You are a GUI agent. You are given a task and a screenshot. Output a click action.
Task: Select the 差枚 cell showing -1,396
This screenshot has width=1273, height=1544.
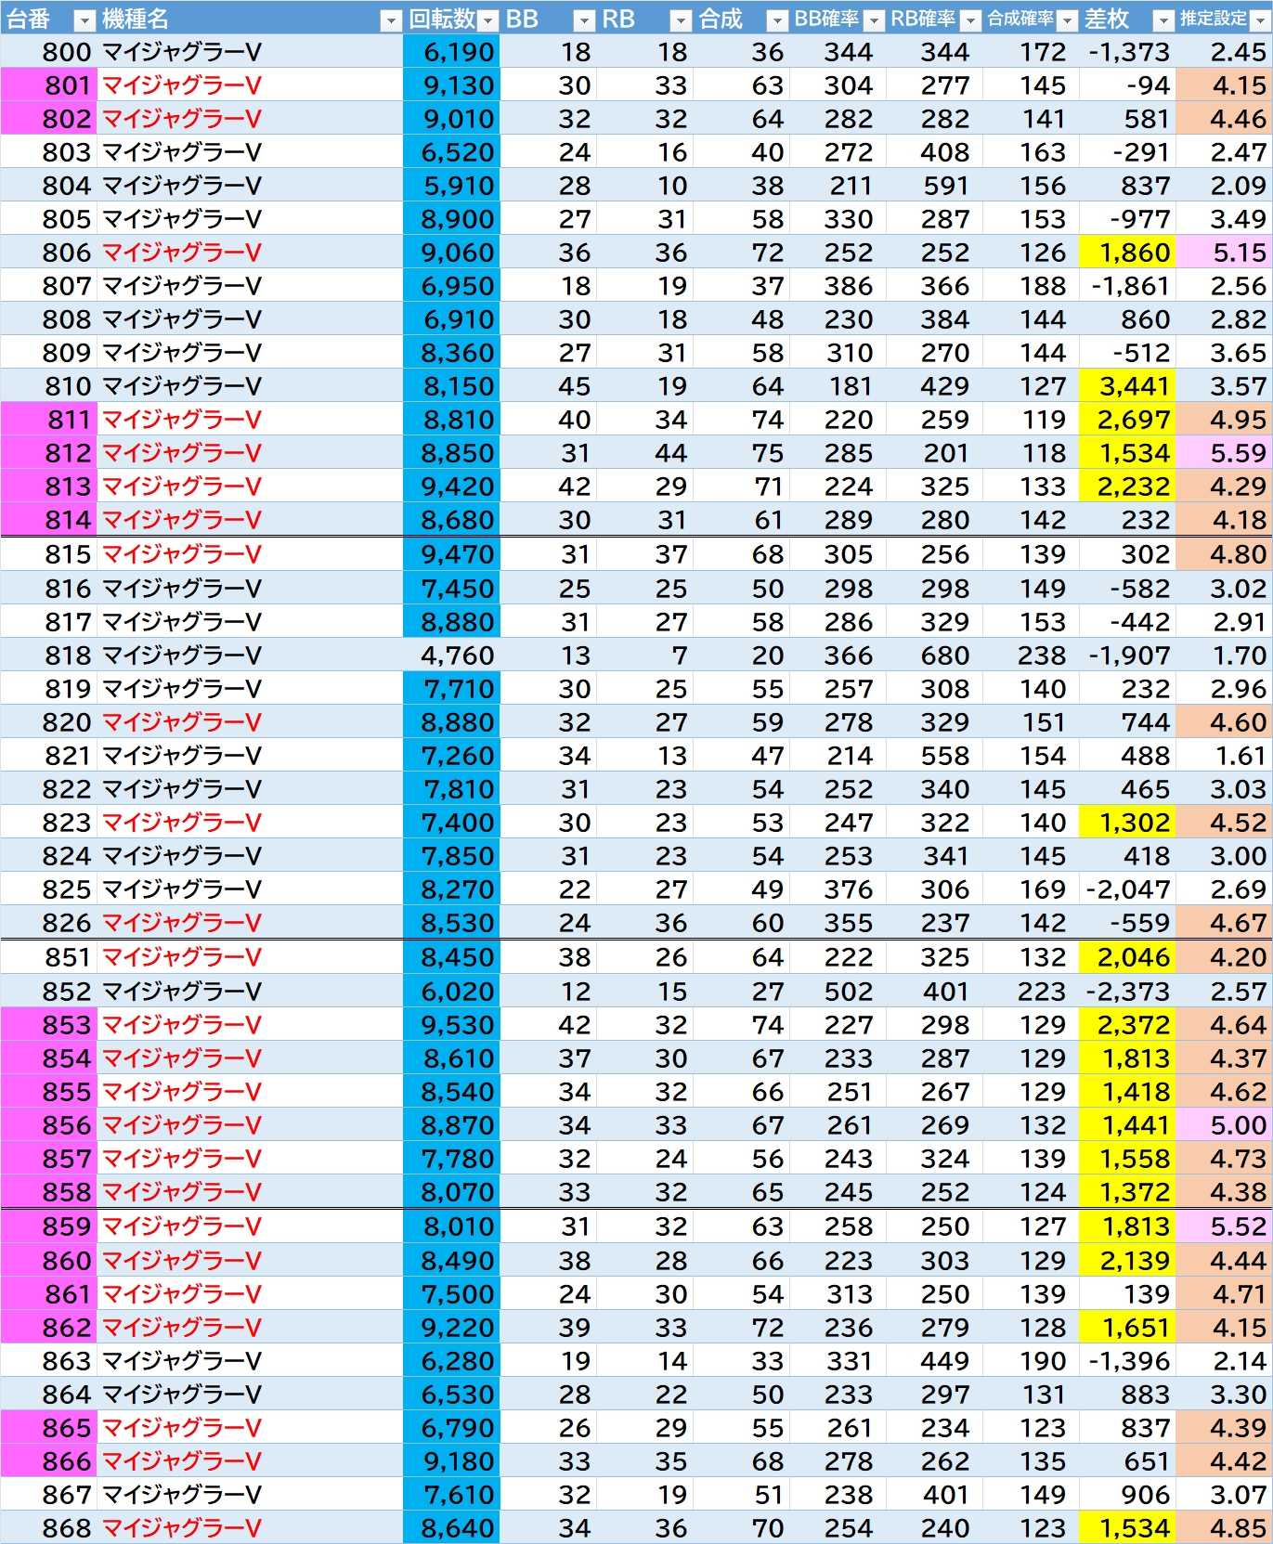[x=1127, y=1361]
